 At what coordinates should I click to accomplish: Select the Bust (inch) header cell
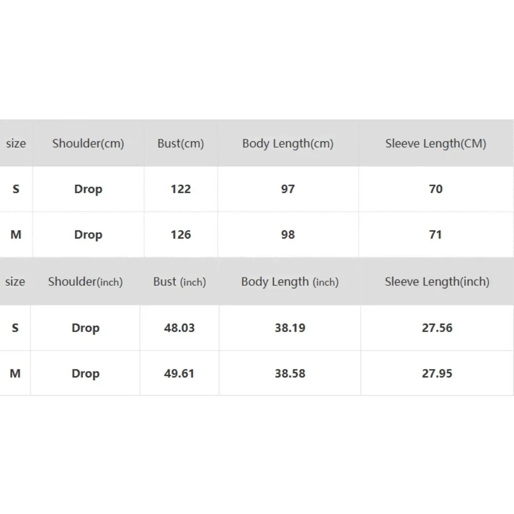point(179,282)
